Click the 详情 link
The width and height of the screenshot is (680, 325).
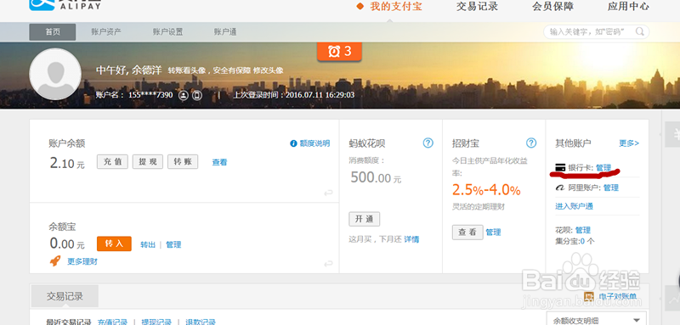[x=411, y=239]
